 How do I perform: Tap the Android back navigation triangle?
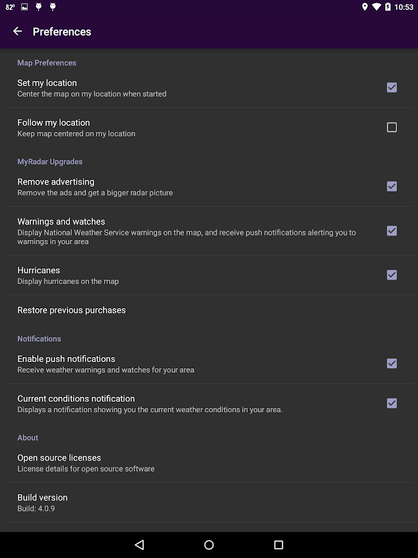pos(139,544)
